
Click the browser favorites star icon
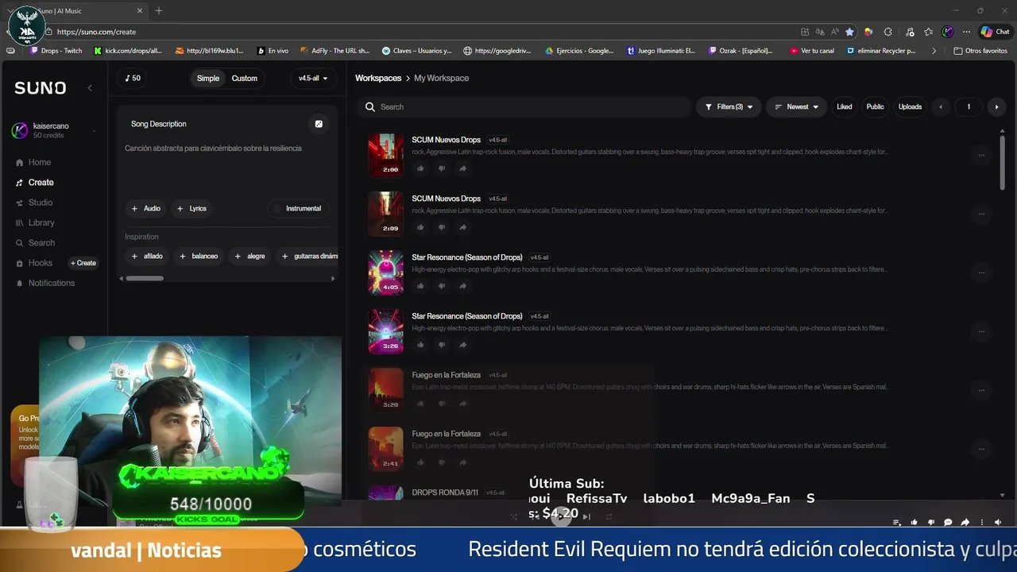849,32
